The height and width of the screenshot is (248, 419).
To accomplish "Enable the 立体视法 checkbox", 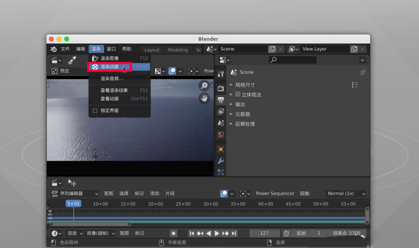I will pyautogui.click(x=237, y=94).
